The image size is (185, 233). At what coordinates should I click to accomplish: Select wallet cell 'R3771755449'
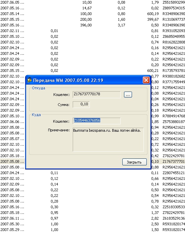(x=174, y=82)
